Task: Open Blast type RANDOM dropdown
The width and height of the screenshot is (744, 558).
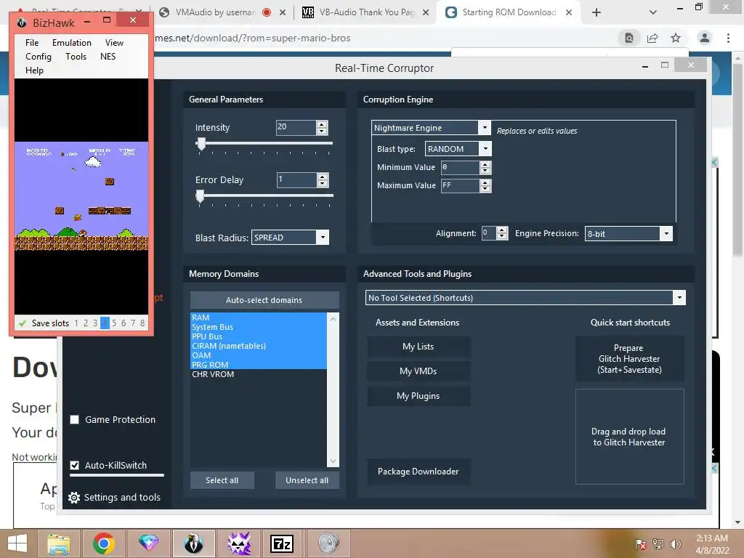Action: pyautogui.click(x=485, y=148)
